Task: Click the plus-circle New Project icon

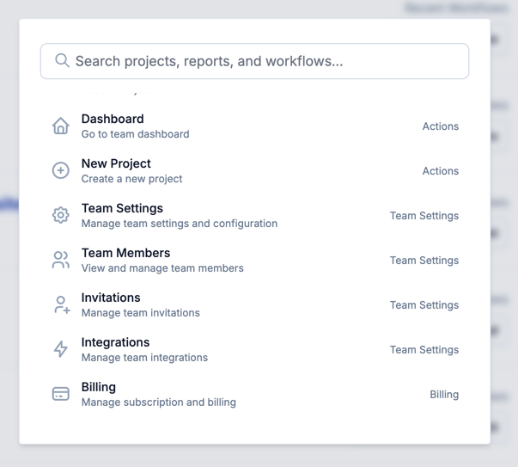Action: (x=60, y=171)
